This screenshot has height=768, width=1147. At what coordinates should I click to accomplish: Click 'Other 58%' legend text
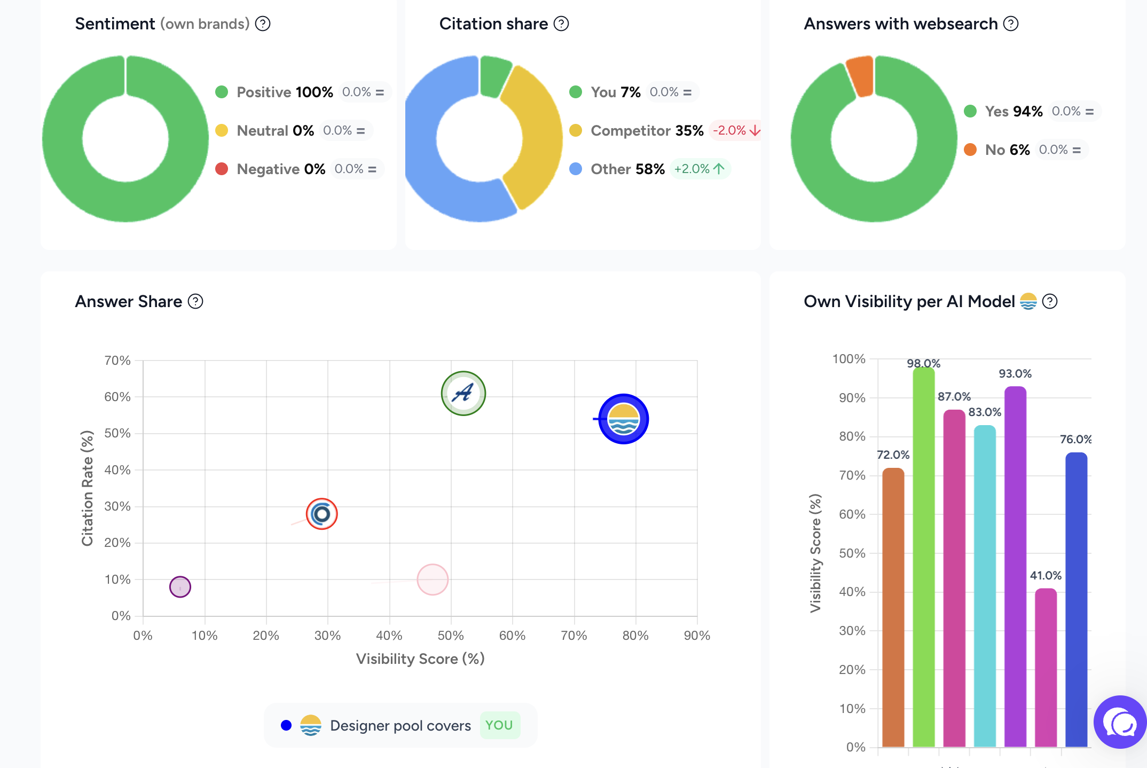(627, 169)
